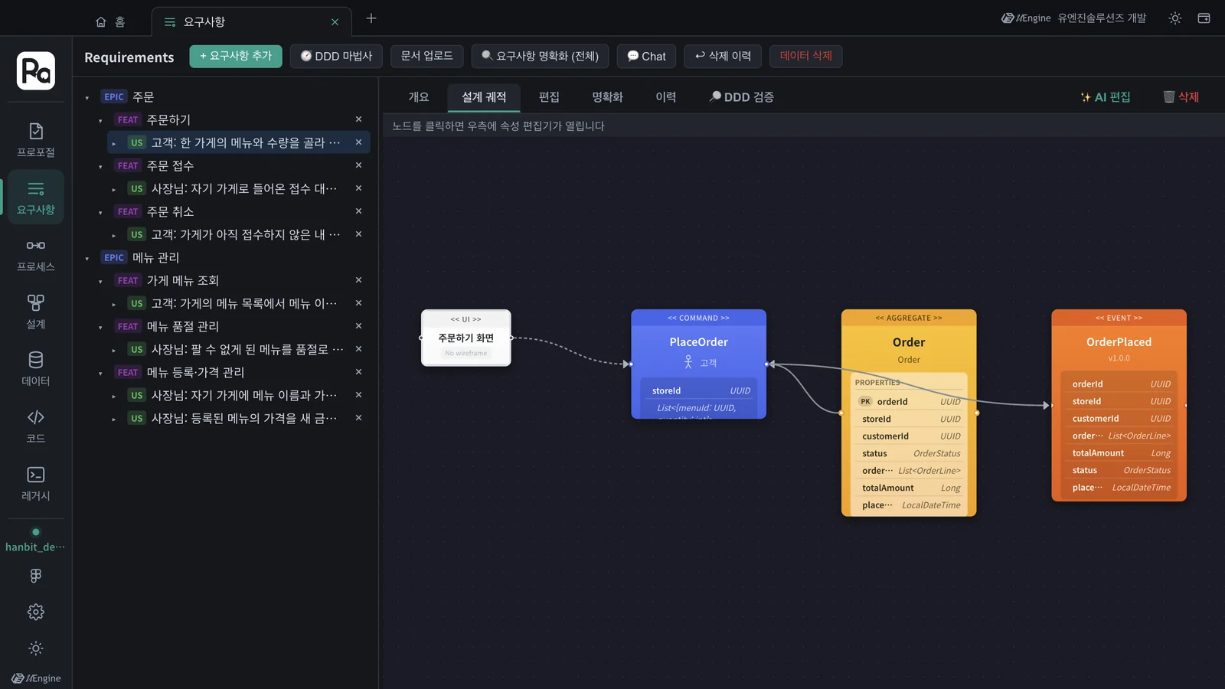Open the hanbit_de… project indicator
Image resolution: width=1225 pixels, height=689 pixels.
pyautogui.click(x=35, y=540)
